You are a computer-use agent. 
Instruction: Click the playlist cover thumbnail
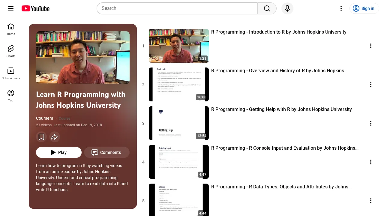pyautogui.click(x=83, y=57)
